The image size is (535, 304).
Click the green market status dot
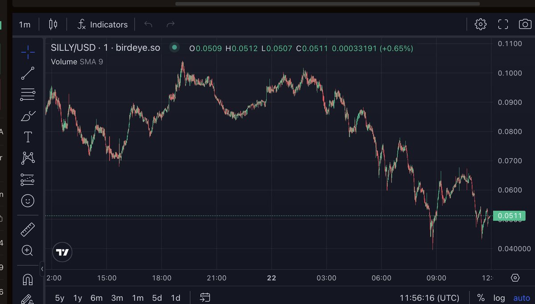point(174,47)
